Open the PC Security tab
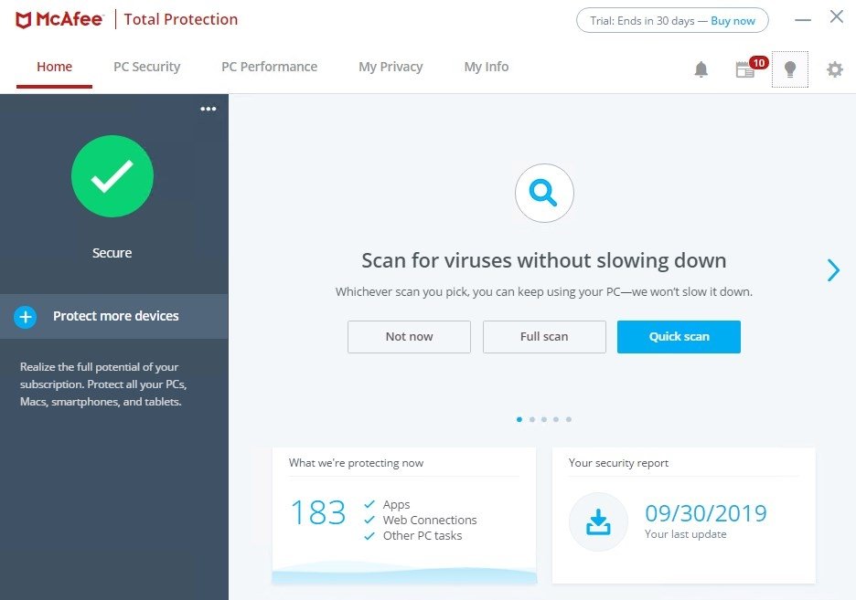The image size is (856, 600). (x=147, y=67)
